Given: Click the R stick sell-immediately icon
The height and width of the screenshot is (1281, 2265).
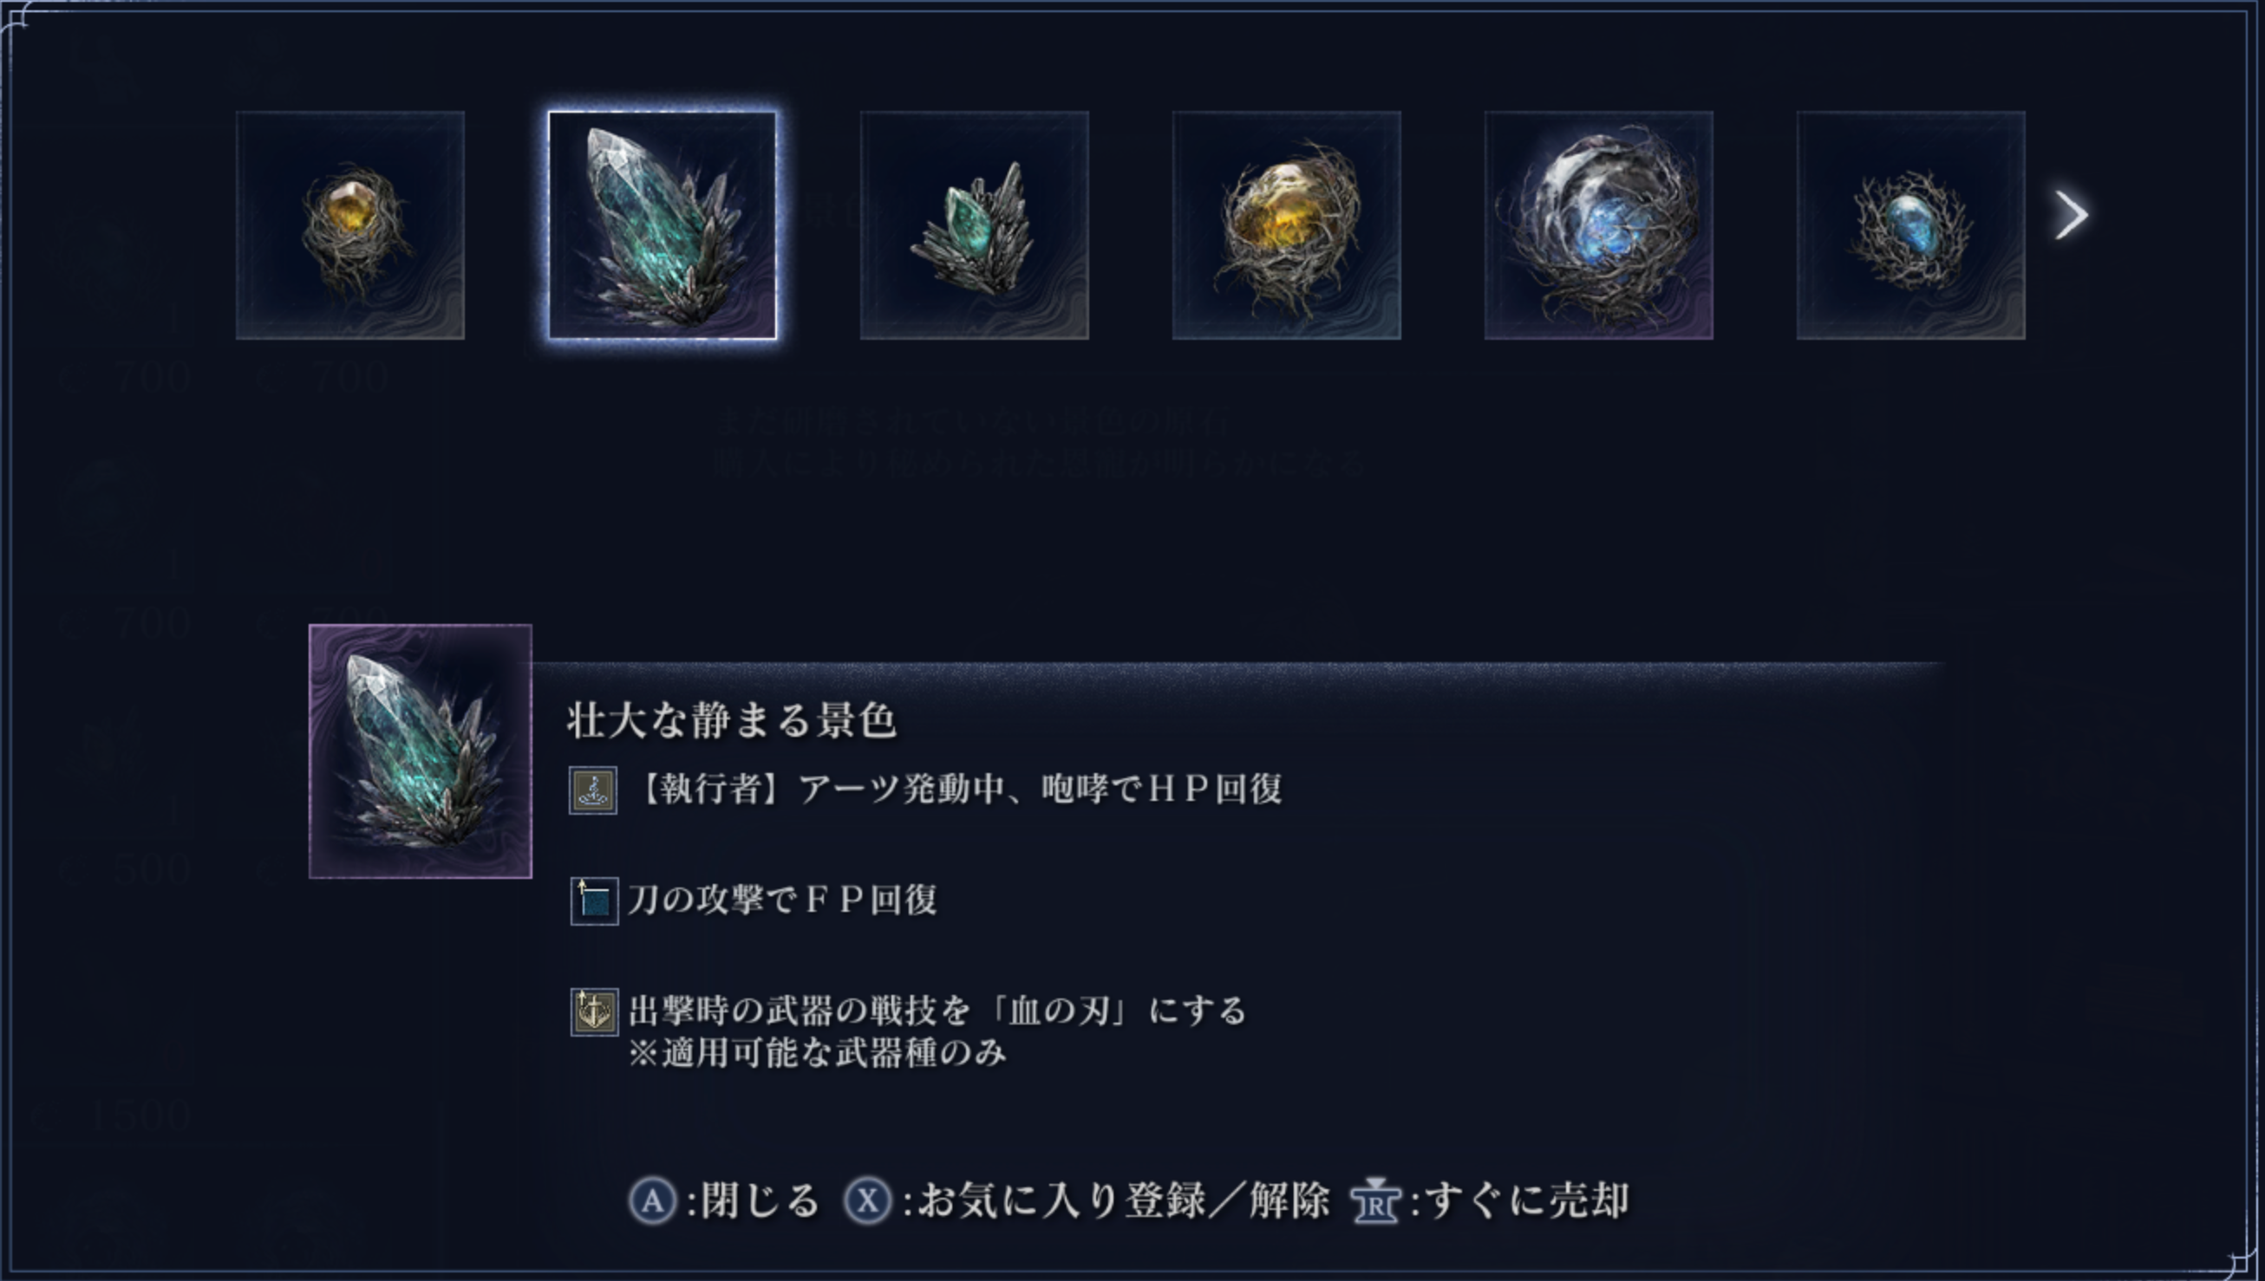Looking at the screenshot, I should pos(1375,1201).
